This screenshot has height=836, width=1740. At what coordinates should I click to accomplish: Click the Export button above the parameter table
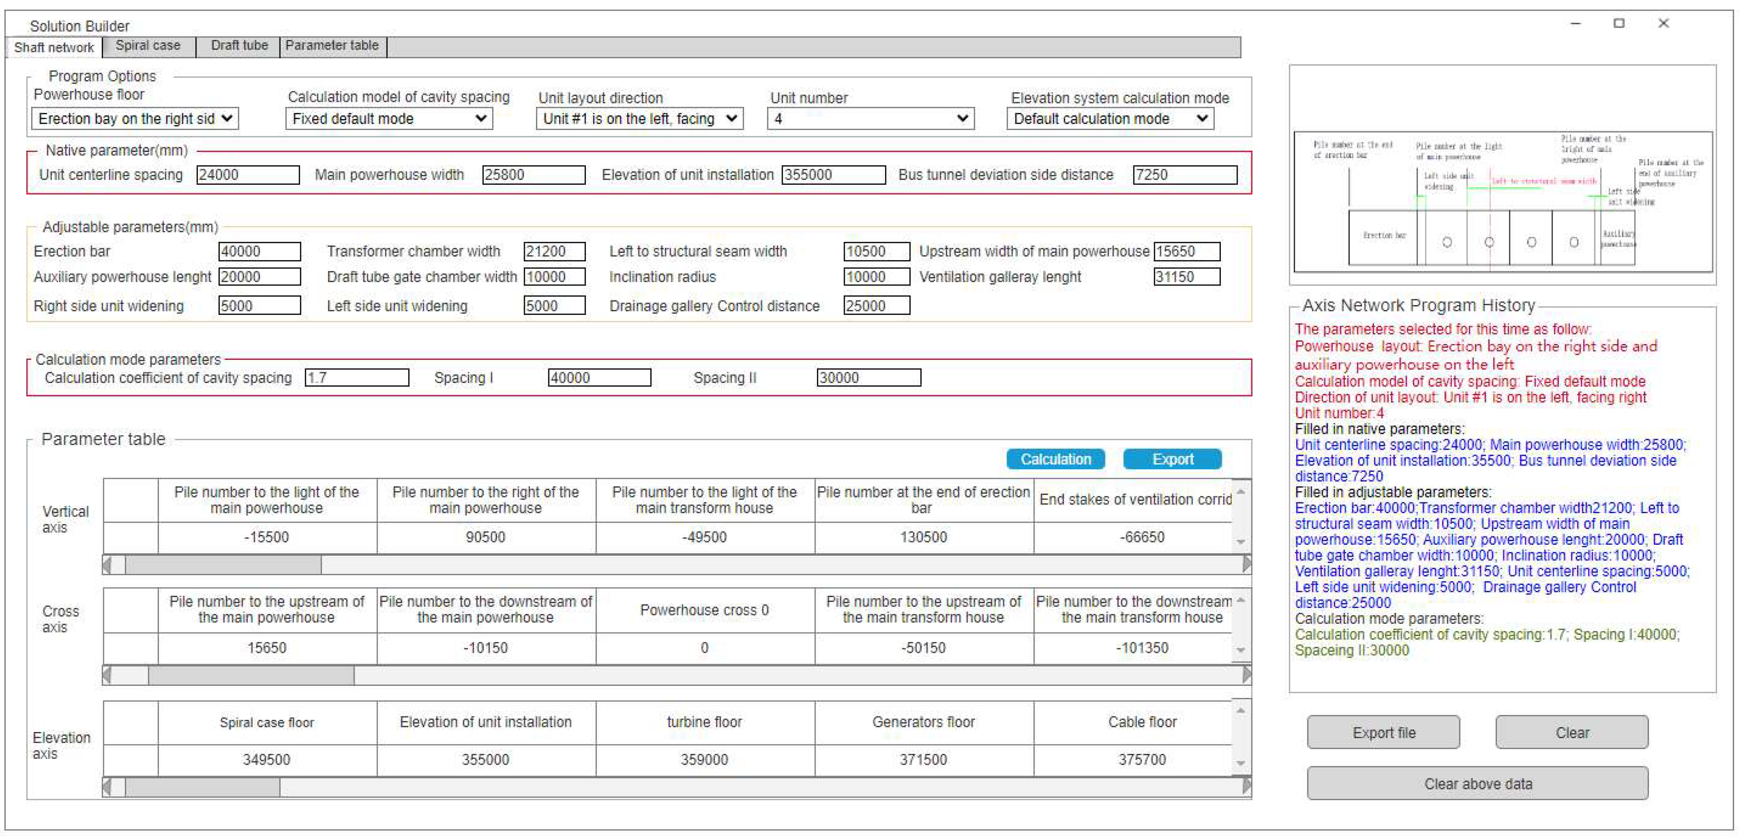(x=1173, y=459)
